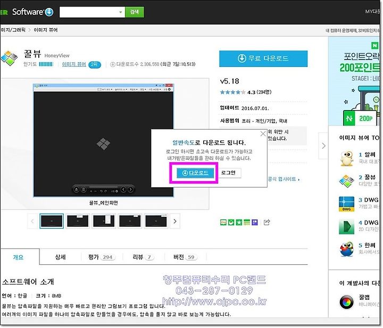
Task: Click the fourth-ranked DWG green icon
Action: click(x=347, y=226)
